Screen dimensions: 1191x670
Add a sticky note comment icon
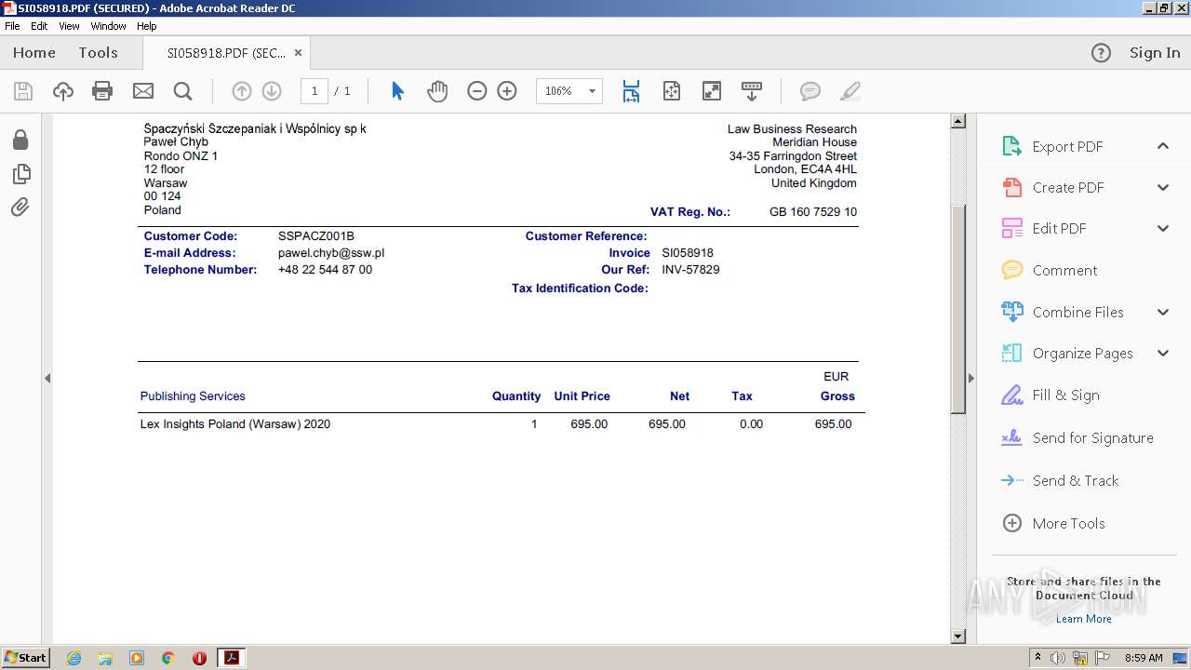(x=810, y=91)
